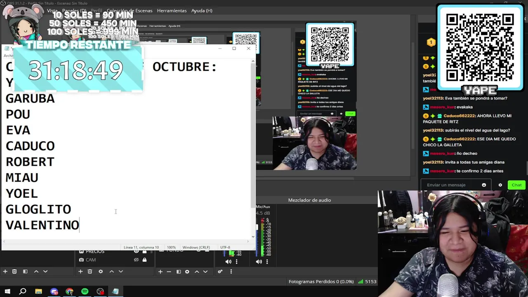Open taskbar search magnifier
The image size is (528, 297).
pos(23,292)
